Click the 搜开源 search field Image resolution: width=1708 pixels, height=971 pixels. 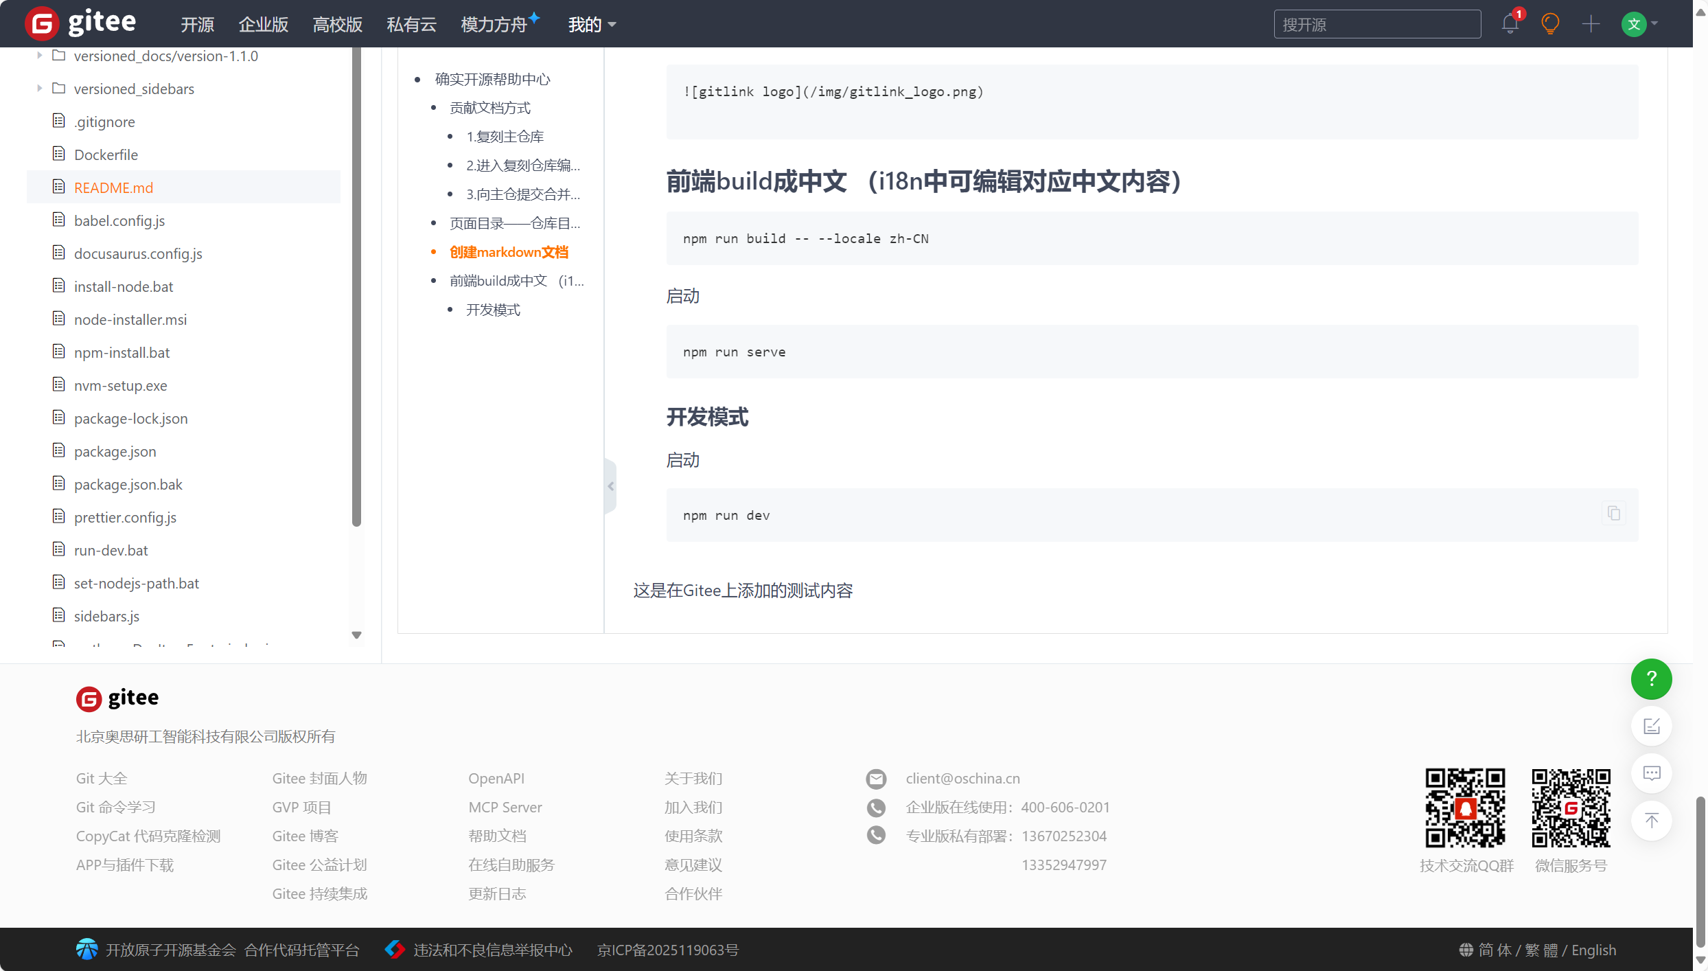pyautogui.click(x=1377, y=25)
